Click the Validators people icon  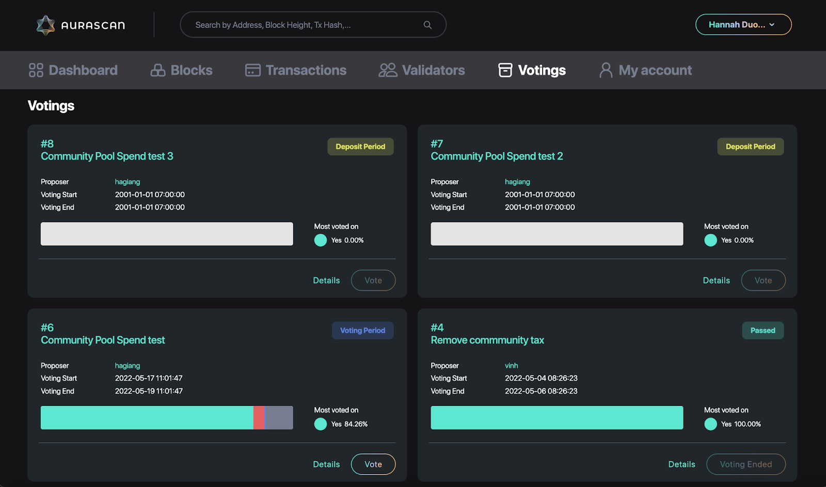[x=388, y=70]
